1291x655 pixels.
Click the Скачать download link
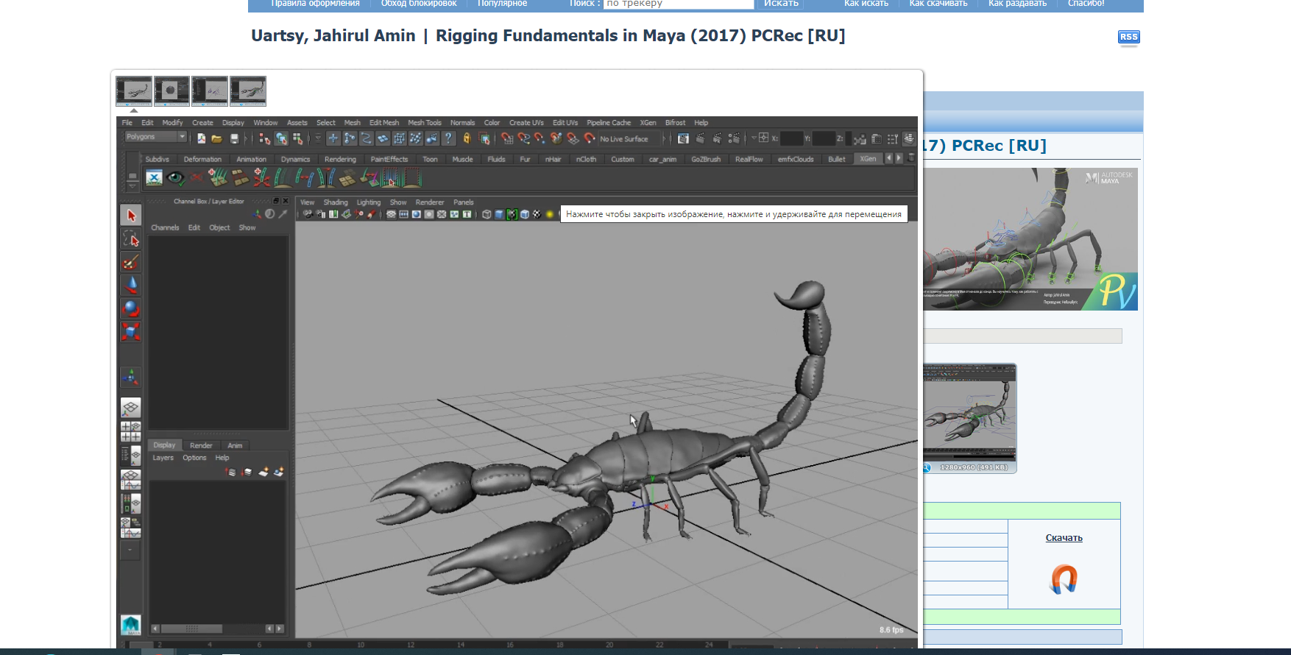[1064, 538]
